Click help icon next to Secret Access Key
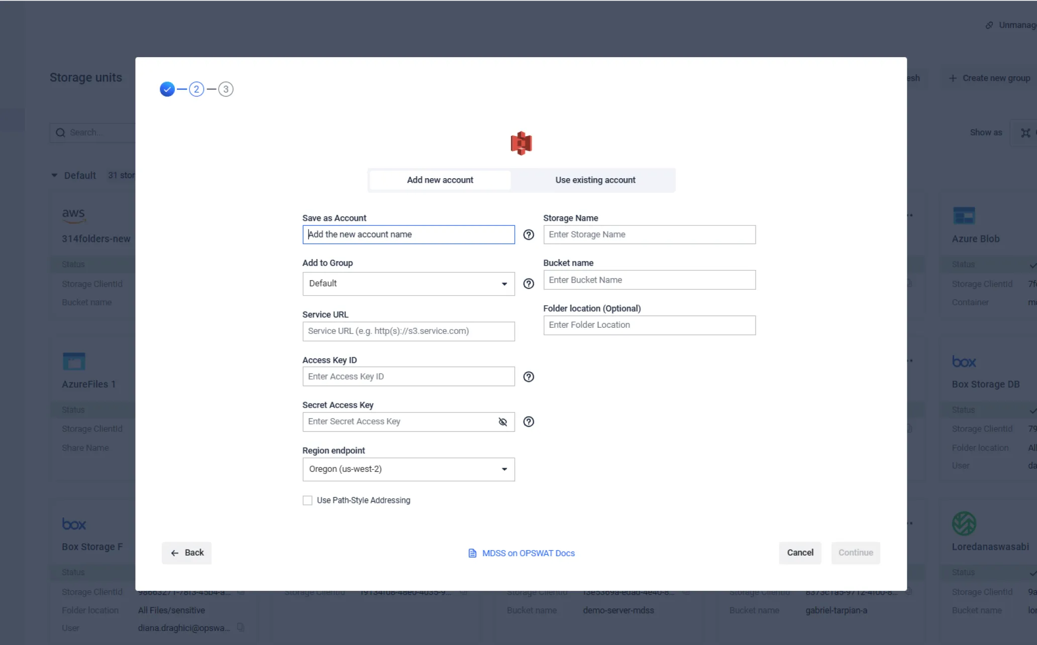 pos(528,422)
